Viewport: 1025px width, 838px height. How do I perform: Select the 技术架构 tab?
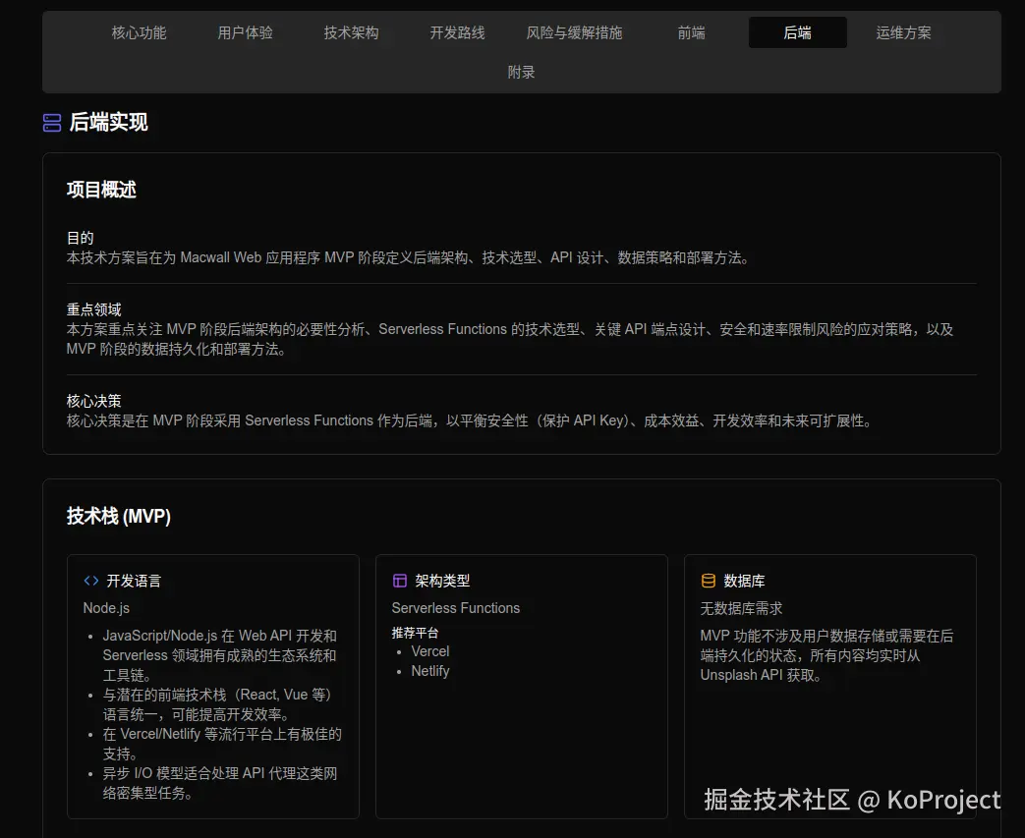click(x=351, y=32)
